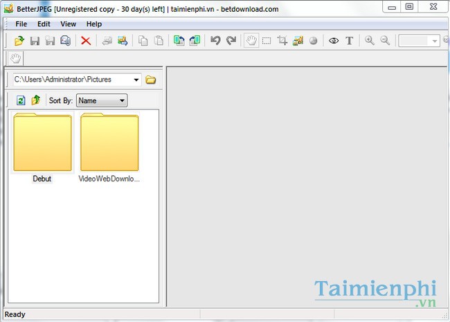This screenshot has width=450, height=322.
Task: Select the rectangular selection tool
Action: (267, 41)
